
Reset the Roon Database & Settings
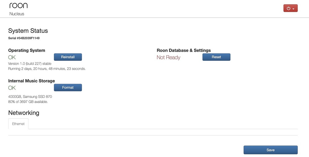(216, 57)
